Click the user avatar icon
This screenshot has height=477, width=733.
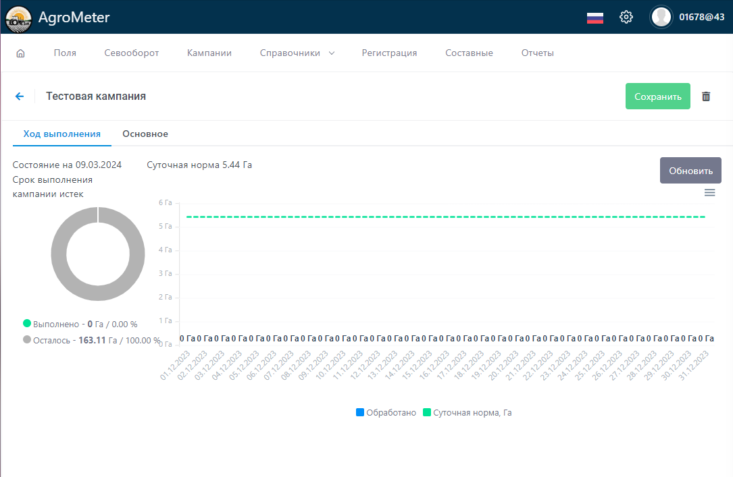(x=661, y=17)
